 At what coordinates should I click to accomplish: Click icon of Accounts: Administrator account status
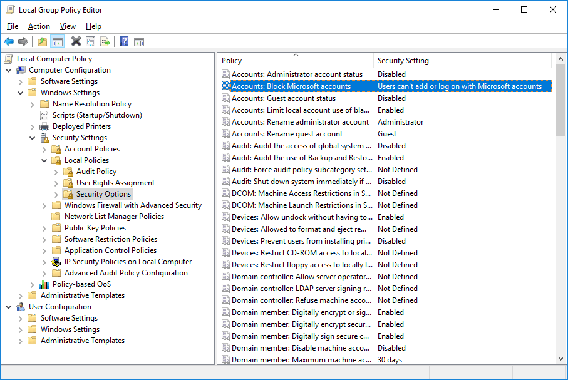click(x=225, y=74)
